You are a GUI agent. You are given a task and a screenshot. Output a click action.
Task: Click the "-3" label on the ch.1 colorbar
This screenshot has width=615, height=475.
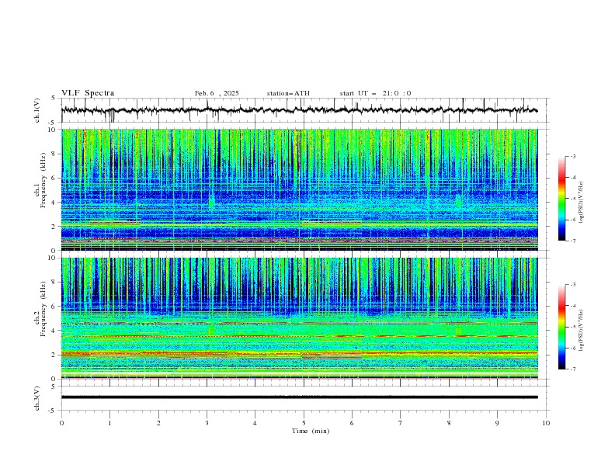click(573, 156)
